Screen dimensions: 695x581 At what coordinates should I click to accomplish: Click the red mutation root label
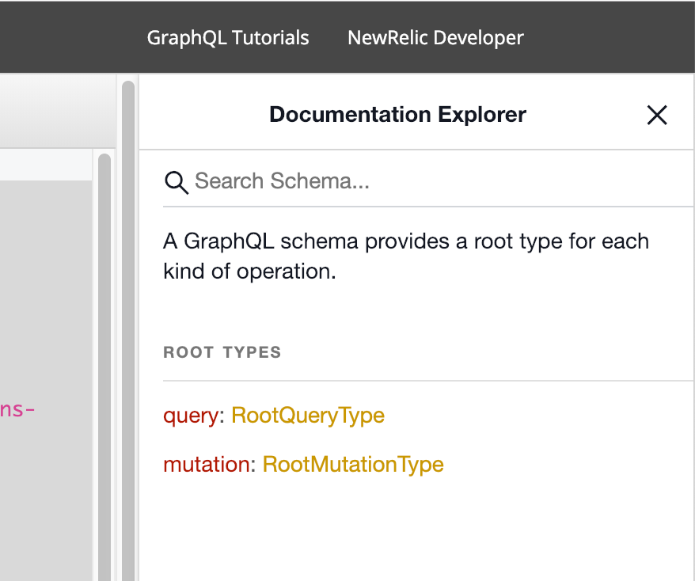click(x=206, y=464)
